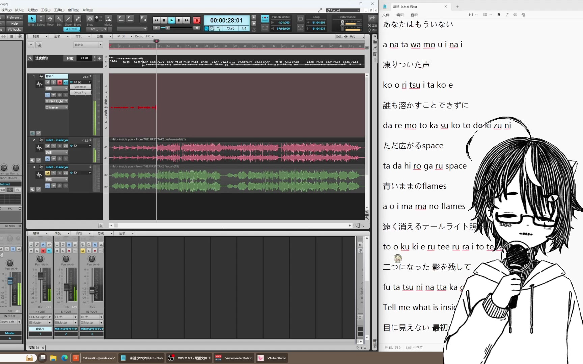Open the 视图(V) menu

coord(6,10)
